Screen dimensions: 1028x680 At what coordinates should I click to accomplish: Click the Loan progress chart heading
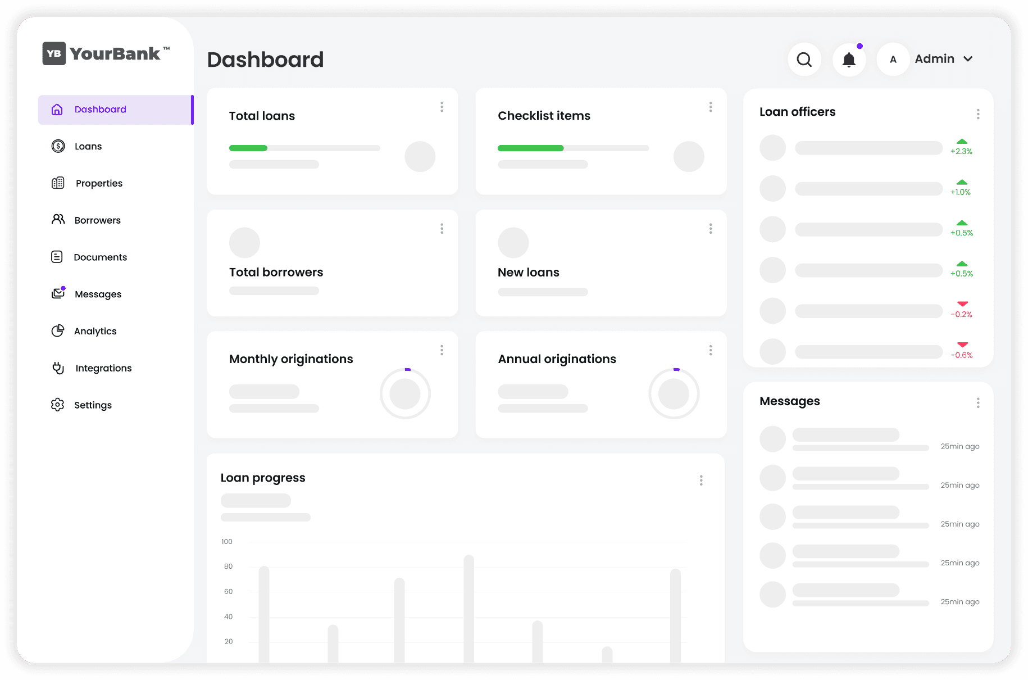point(263,478)
